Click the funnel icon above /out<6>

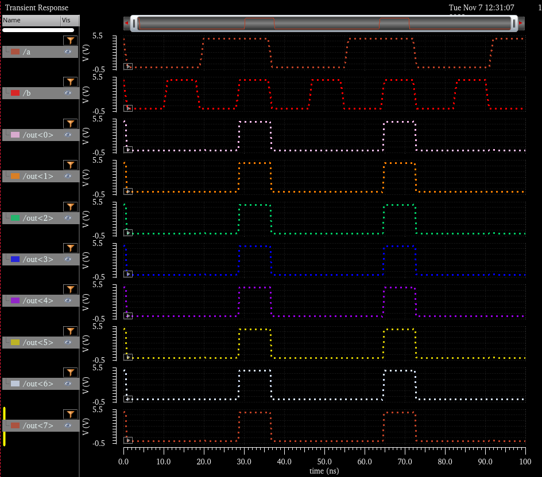(70, 373)
